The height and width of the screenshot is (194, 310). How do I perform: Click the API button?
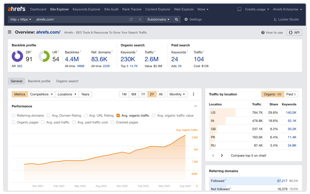point(294,33)
